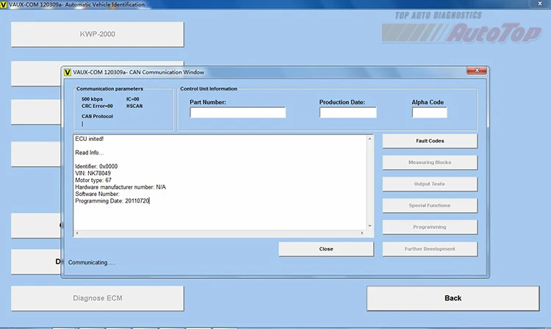This screenshot has width=551, height=329.
Task: Click the 'VIN: NK78049' log line
Action: [x=93, y=173]
